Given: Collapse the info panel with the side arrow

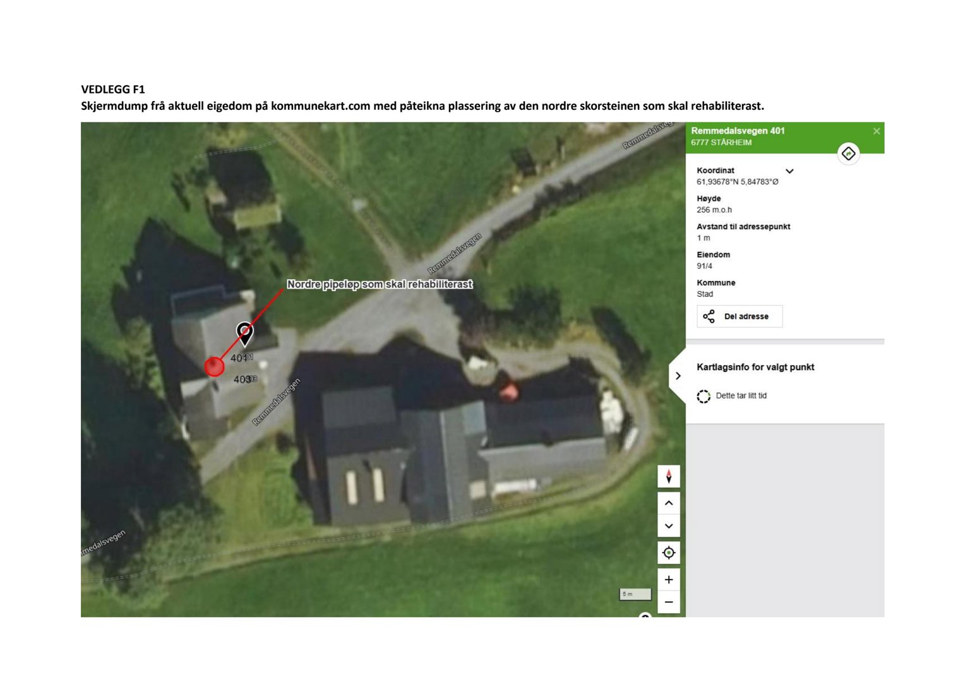Looking at the screenshot, I should click(x=678, y=376).
